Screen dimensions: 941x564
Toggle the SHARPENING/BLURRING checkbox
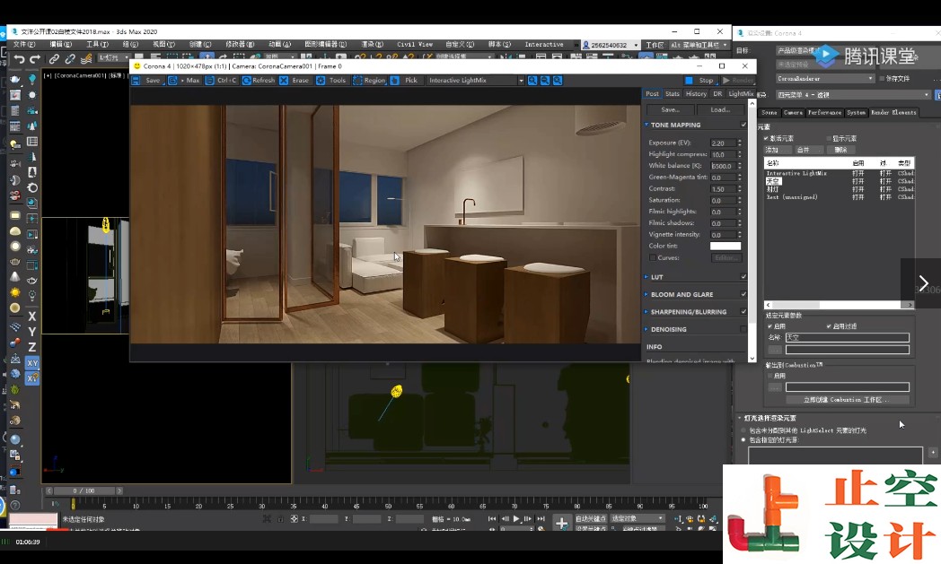(x=743, y=312)
